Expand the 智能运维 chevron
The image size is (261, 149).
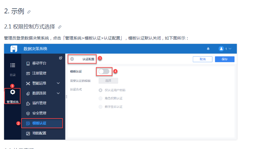[58, 83]
